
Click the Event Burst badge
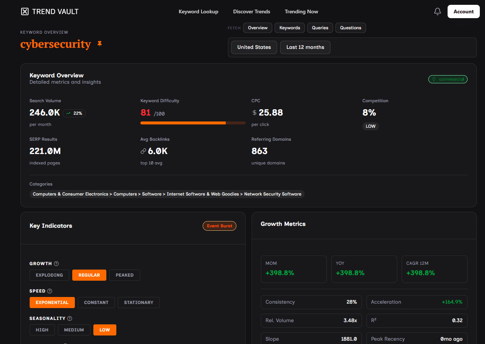(x=219, y=226)
